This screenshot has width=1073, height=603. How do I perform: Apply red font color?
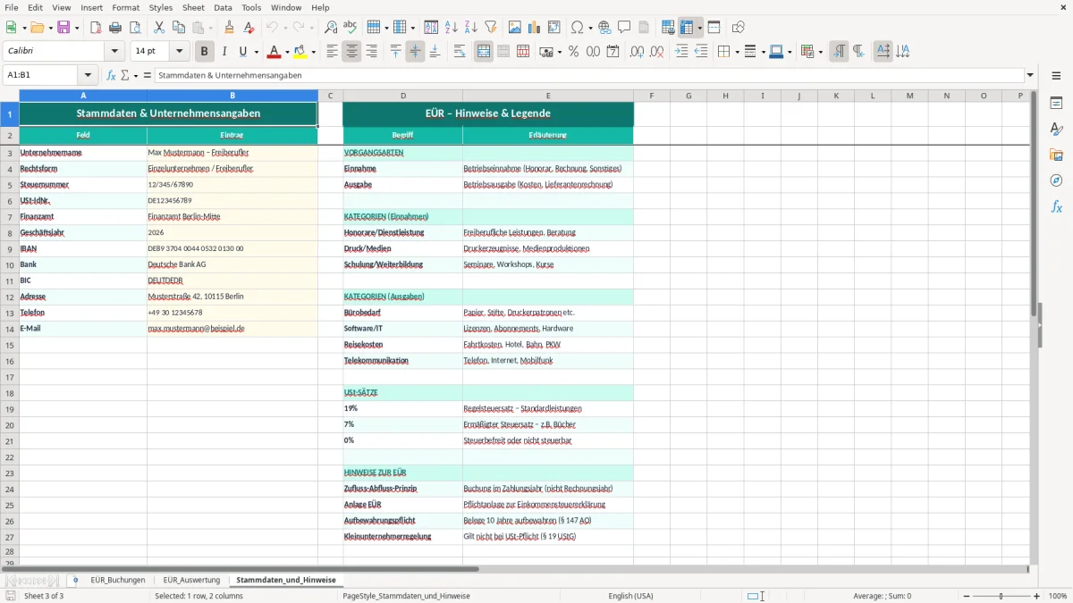point(275,52)
